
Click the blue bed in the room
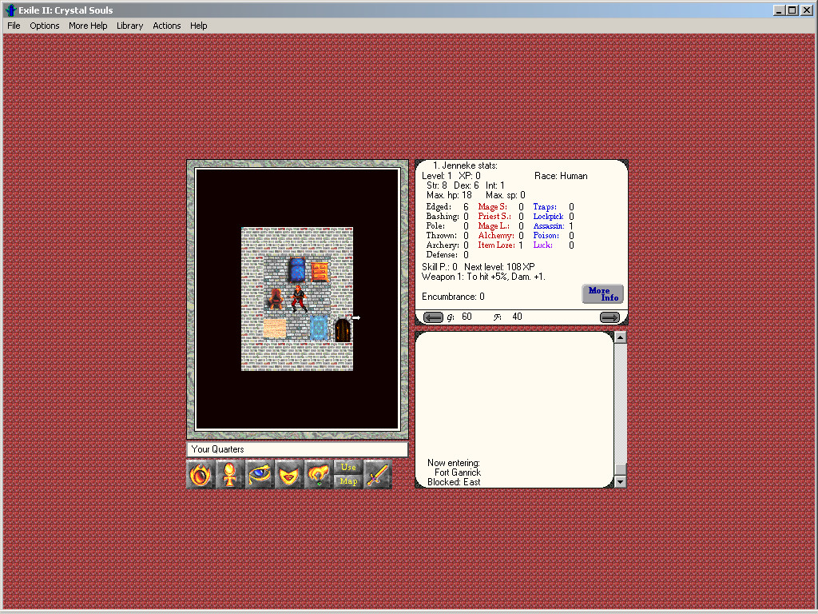[x=297, y=269]
